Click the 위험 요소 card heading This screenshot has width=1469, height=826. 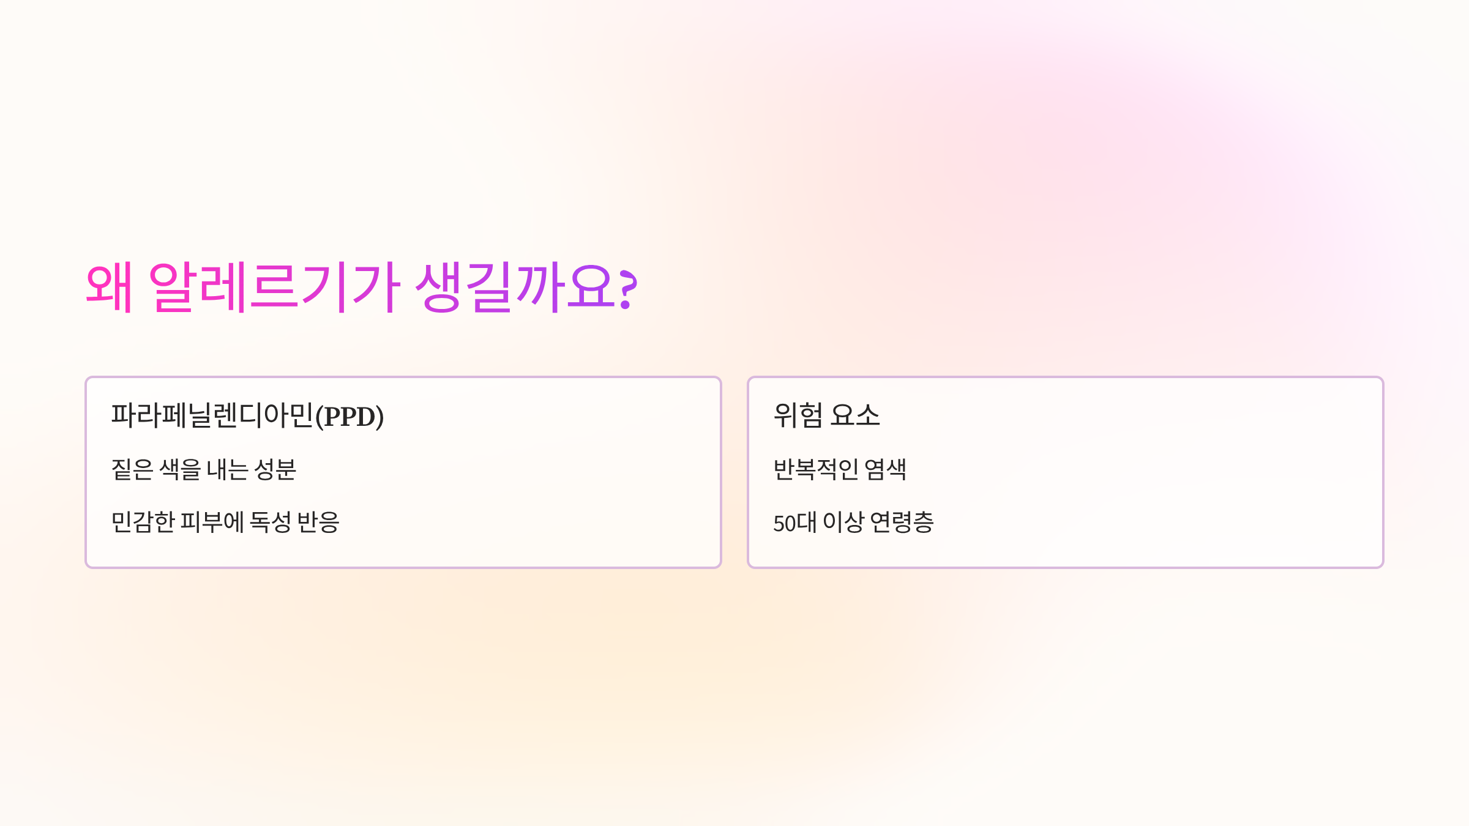click(x=827, y=415)
